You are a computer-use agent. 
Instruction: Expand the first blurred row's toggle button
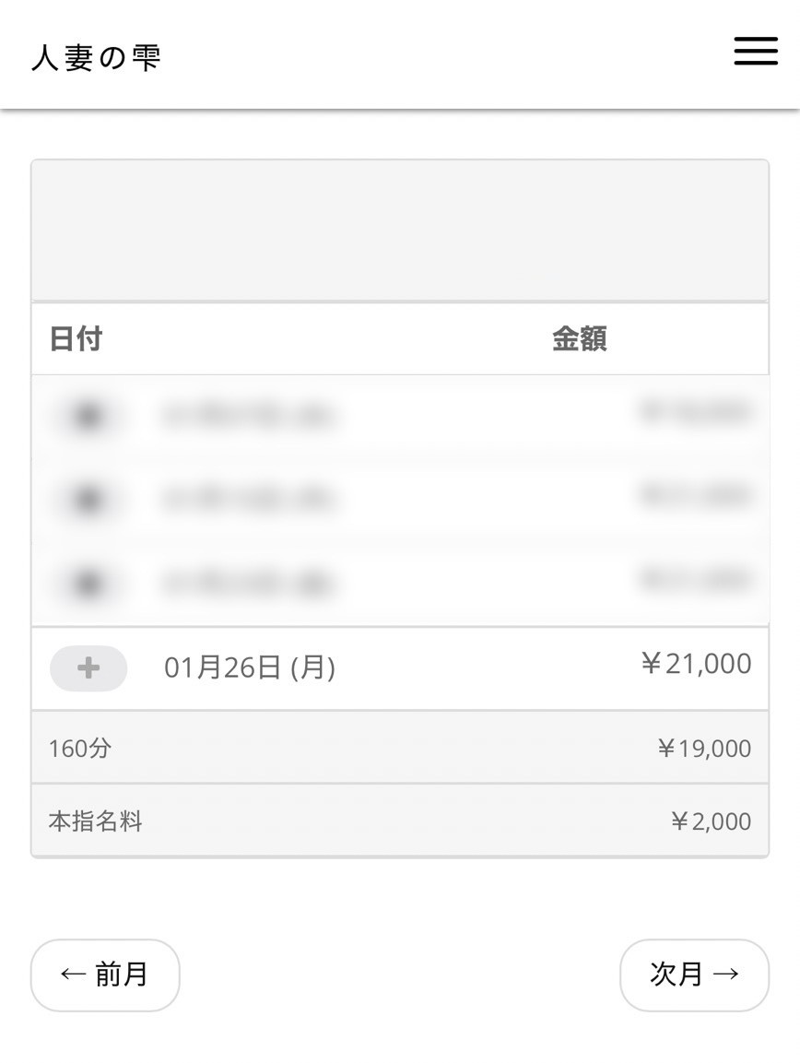(x=88, y=416)
